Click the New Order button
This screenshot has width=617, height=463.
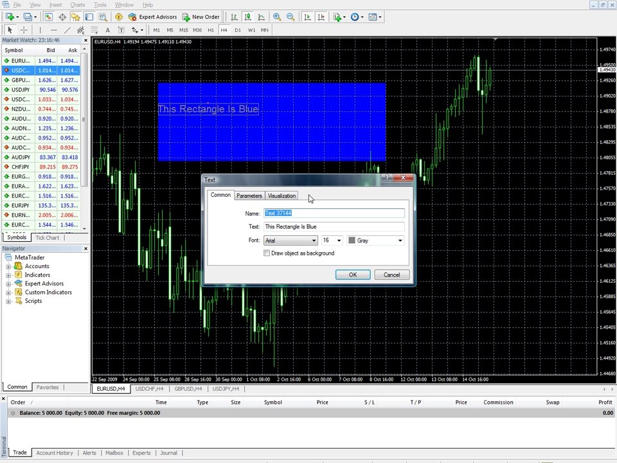coord(201,17)
